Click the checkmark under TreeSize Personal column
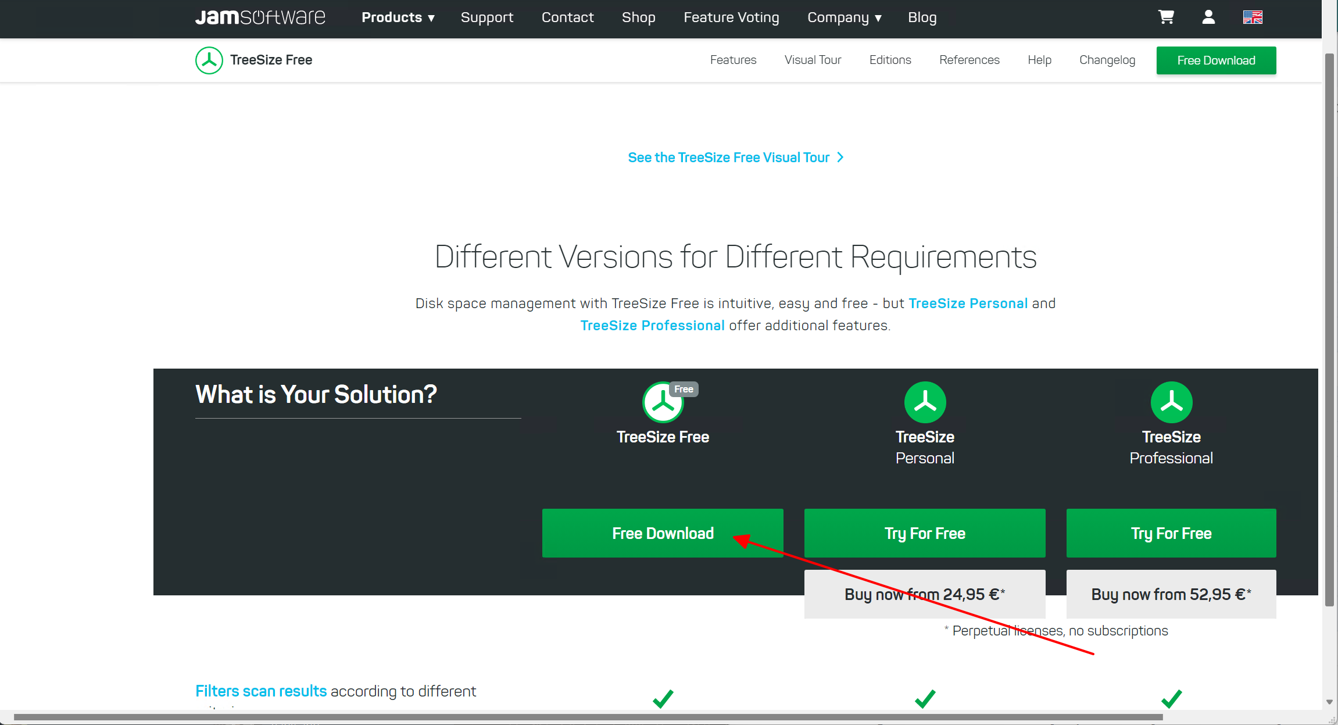 click(925, 698)
